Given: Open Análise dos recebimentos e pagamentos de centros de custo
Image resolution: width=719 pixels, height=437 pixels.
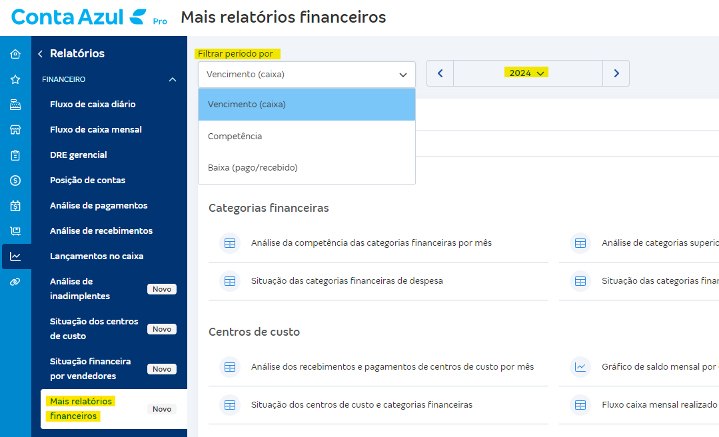Looking at the screenshot, I should point(392,367).
